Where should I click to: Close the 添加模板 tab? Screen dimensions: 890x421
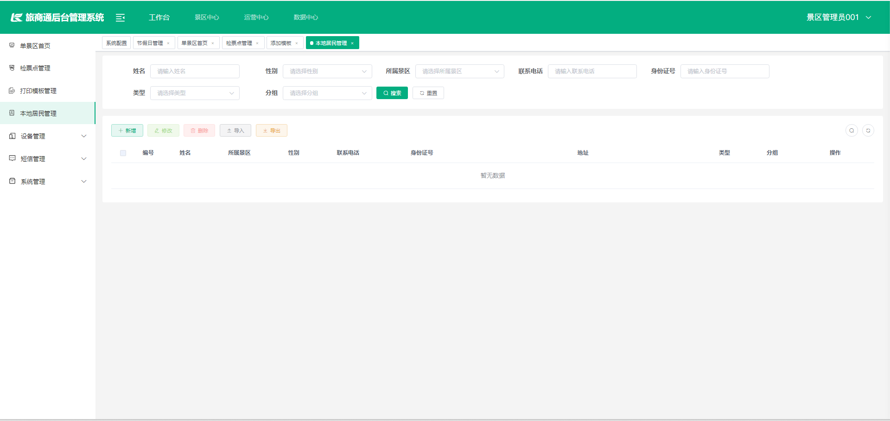[297, 43]
